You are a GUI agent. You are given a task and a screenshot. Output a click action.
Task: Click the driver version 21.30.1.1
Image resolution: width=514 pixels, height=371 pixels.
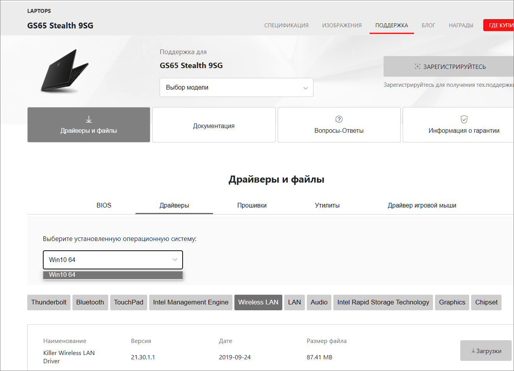click(143, 357)
